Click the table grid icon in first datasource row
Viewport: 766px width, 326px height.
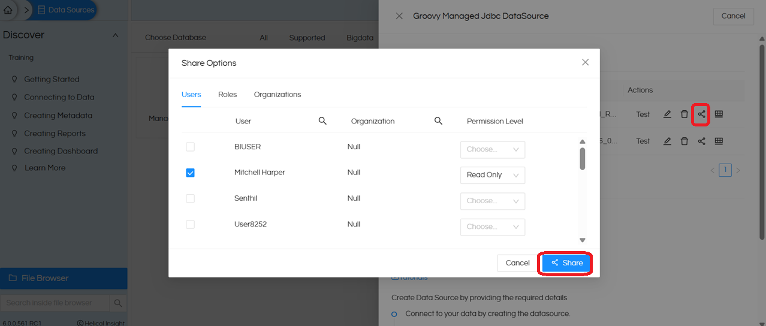pyautogui.click(x=719, y=114)
